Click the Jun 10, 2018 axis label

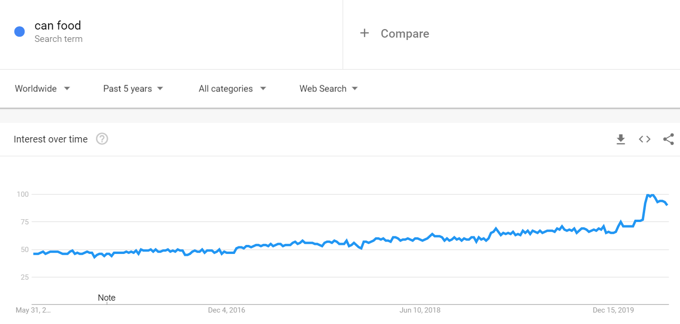click(420, 310)
